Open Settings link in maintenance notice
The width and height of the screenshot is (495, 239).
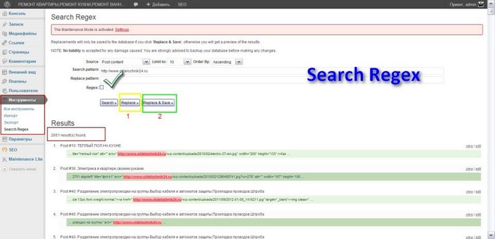pyautogui.click(x=122, y=30)
